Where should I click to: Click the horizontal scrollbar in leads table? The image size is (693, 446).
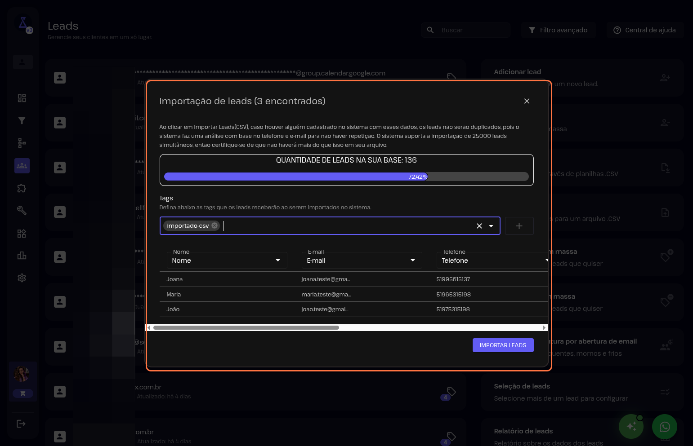coord(246,328)
